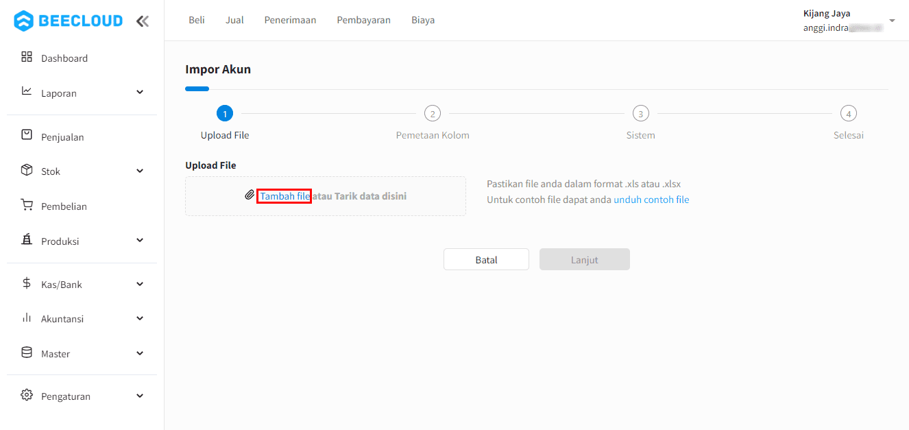Open the Biaya top menu
This screenshot has width=909, height=430.
(x=423, y=20)
